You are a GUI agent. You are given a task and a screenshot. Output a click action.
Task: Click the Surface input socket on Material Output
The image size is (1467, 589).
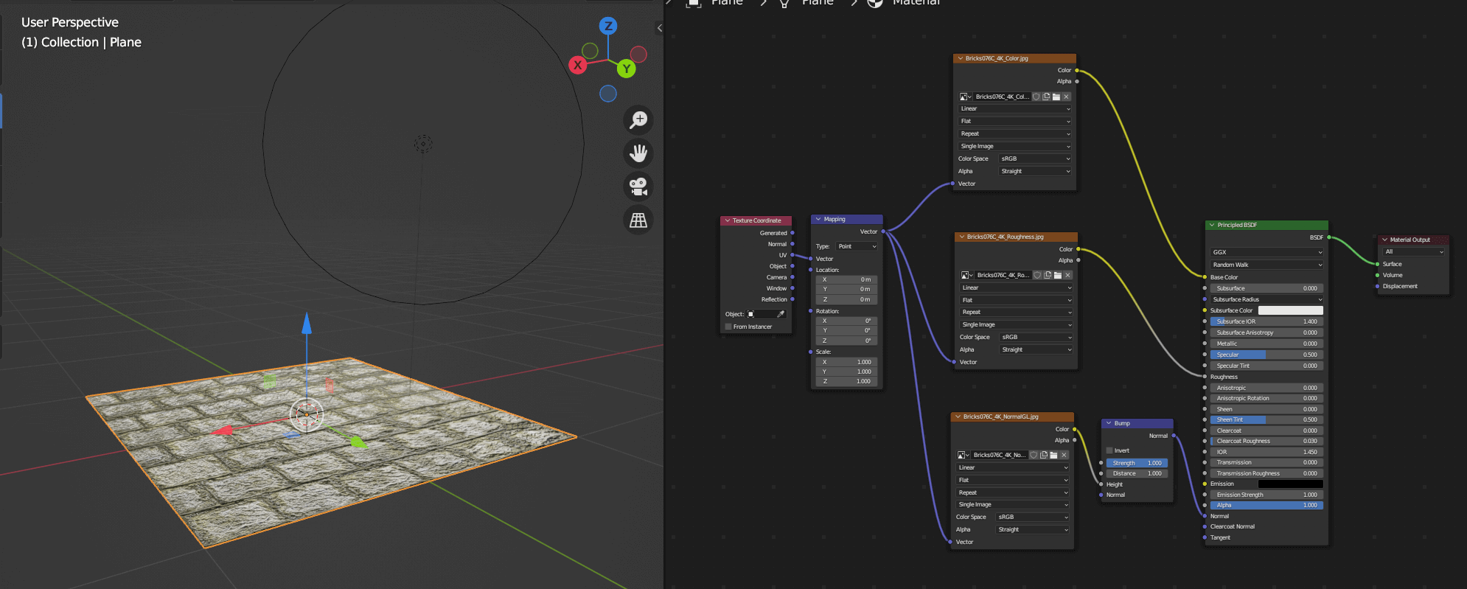click(1377, 264)
